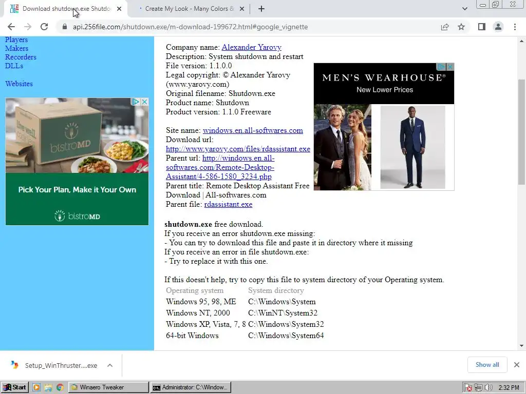
Task: Click the page scrollbar up arrow
Action: [x=521, y=41]
